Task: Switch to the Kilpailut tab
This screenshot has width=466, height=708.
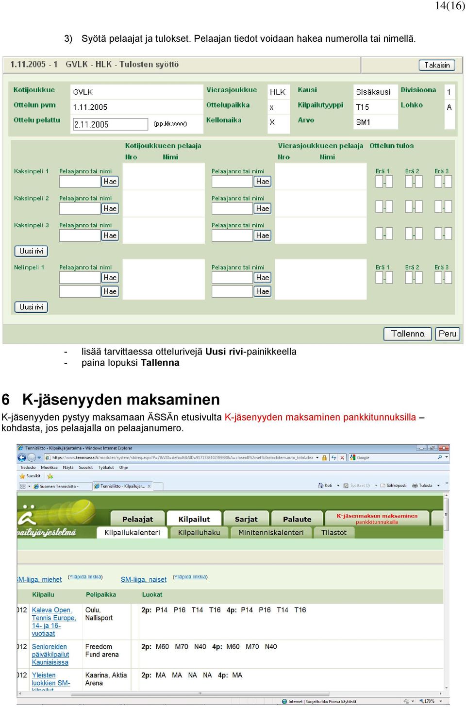Action: [194, 519]
